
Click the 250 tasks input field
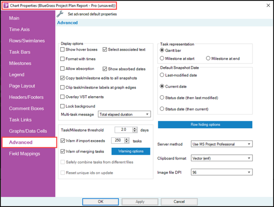[118, 140]
